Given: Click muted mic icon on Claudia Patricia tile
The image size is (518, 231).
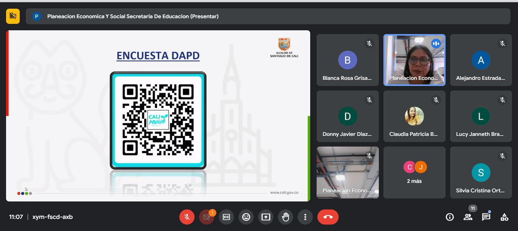Looking at the screenshot, I should click(x=436, y=100).
